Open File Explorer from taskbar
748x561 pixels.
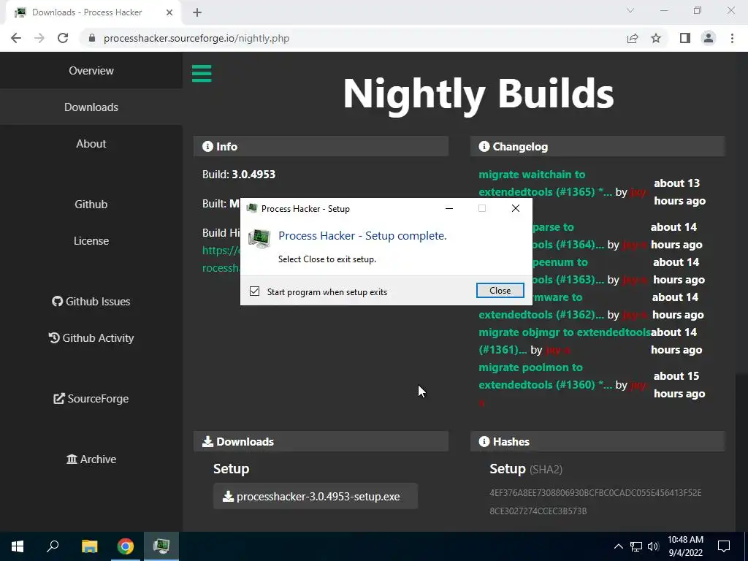(89, 546)
